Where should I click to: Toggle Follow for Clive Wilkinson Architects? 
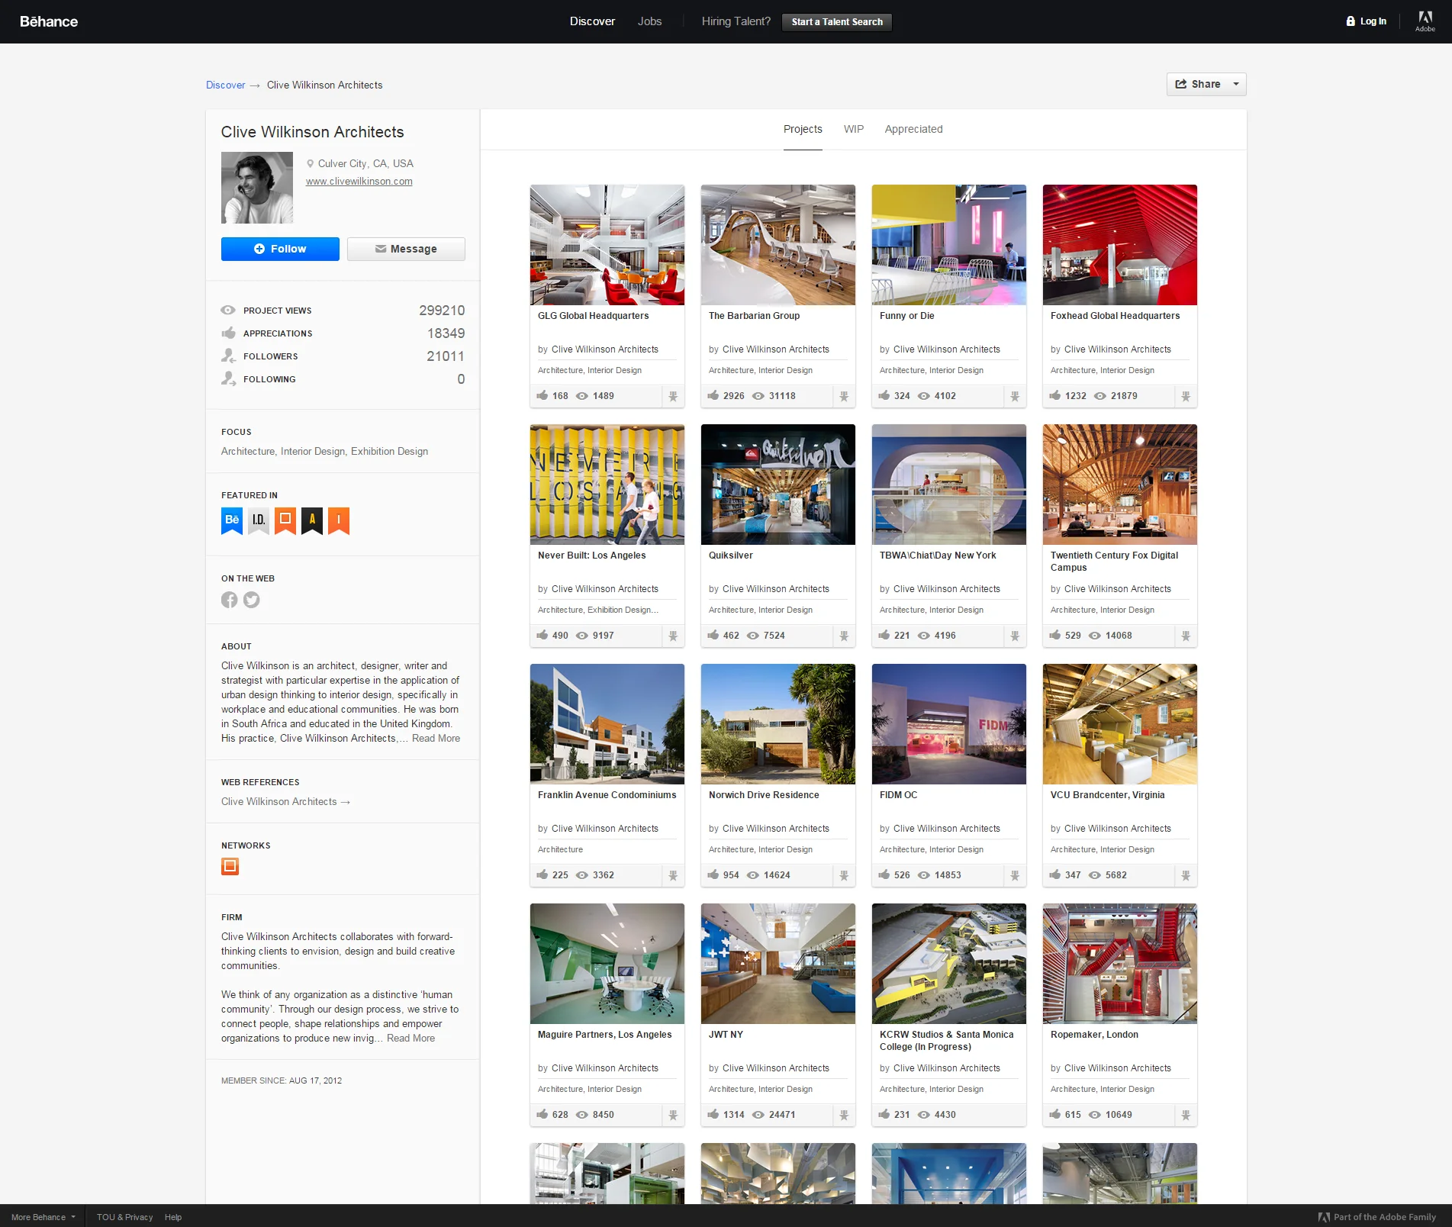tap(279, 249)
